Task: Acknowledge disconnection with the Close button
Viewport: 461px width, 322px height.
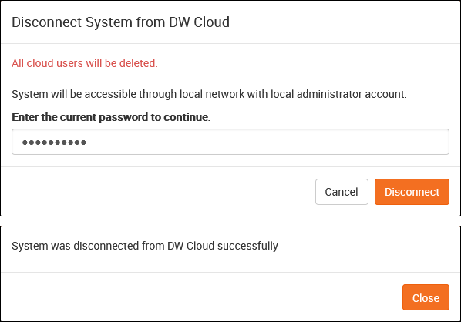Action: pos(426,297)
